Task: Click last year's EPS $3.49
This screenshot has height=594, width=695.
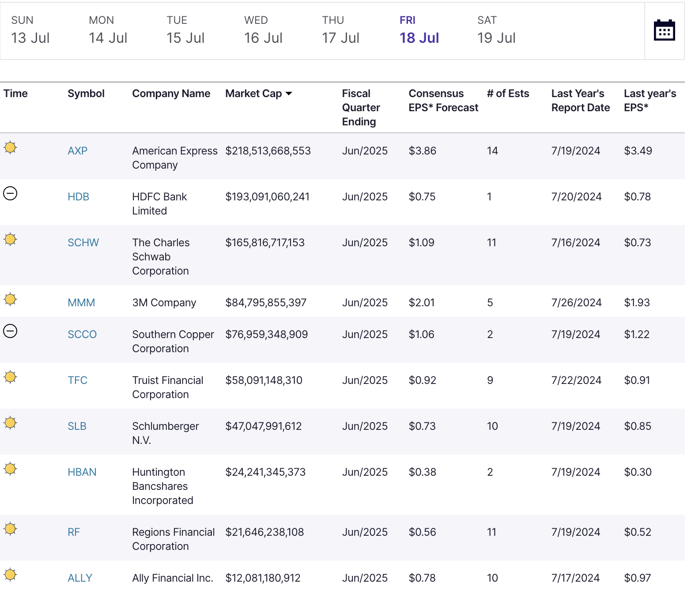Action: [638, 151]
